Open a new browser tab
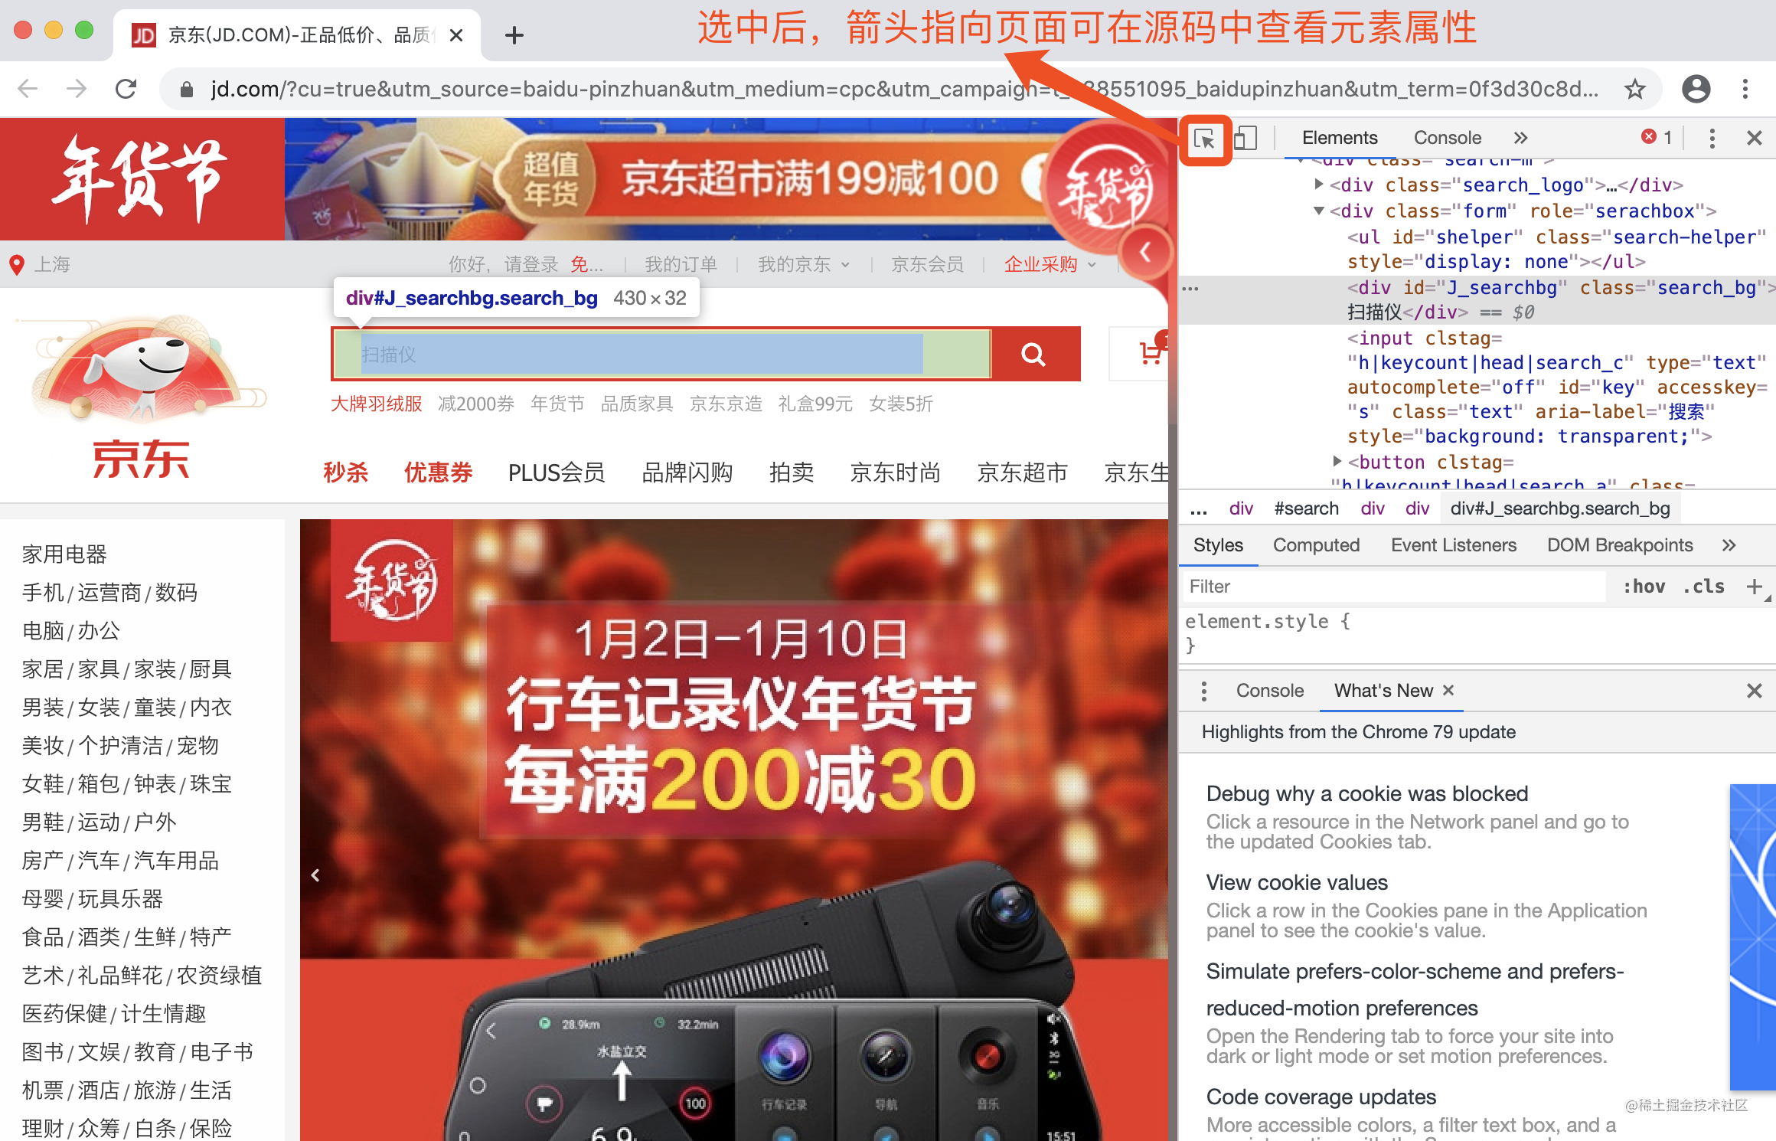The image size is (1776, 1141). click(x=514, y=35)
